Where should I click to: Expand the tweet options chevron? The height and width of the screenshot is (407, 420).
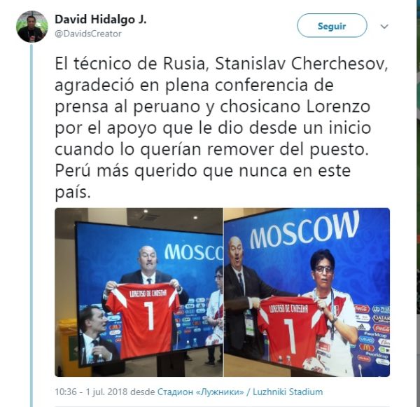tap(384, 27)
